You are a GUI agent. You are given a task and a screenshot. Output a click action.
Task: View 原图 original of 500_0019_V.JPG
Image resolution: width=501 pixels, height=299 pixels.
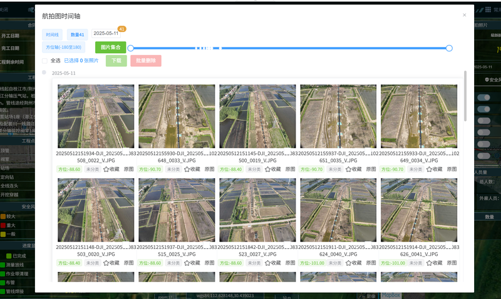[291, 169]
